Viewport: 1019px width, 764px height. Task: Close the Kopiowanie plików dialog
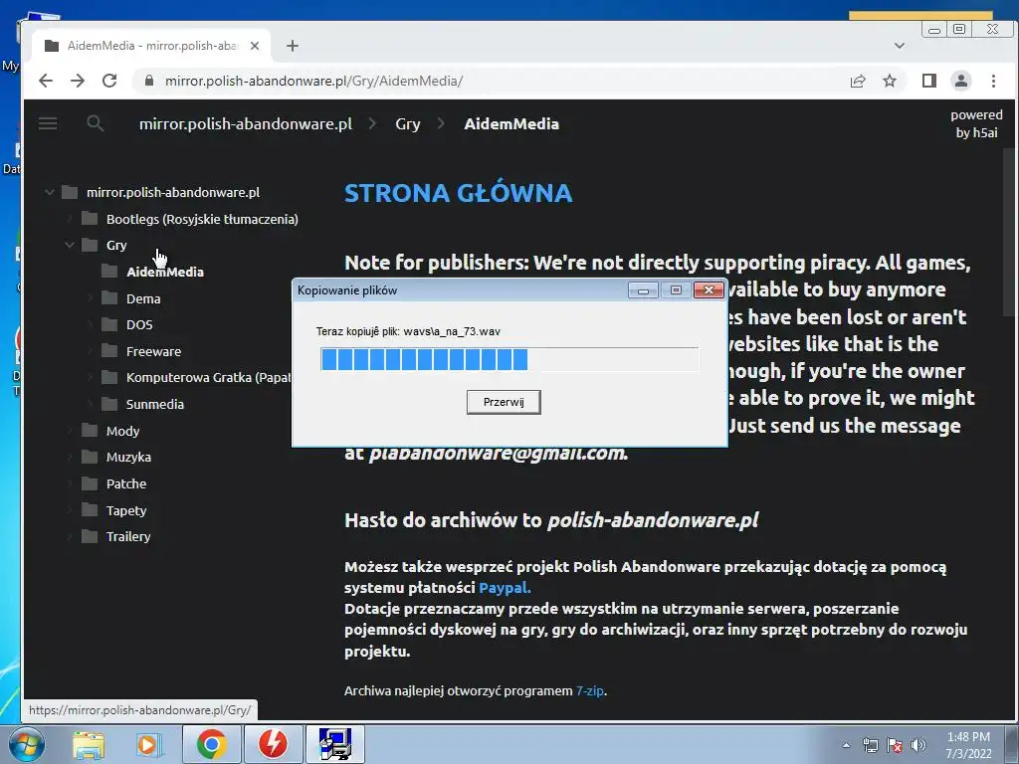(x=709, y=289)
